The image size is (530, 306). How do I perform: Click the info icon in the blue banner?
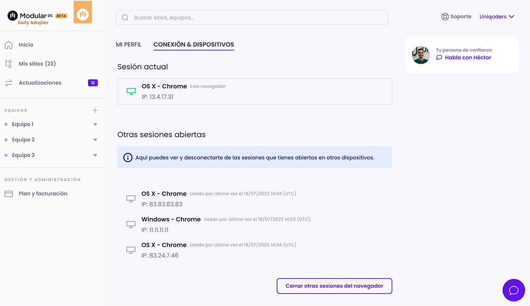pos(128,157)
